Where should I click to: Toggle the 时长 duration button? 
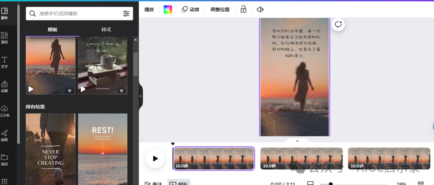[179, 183]
